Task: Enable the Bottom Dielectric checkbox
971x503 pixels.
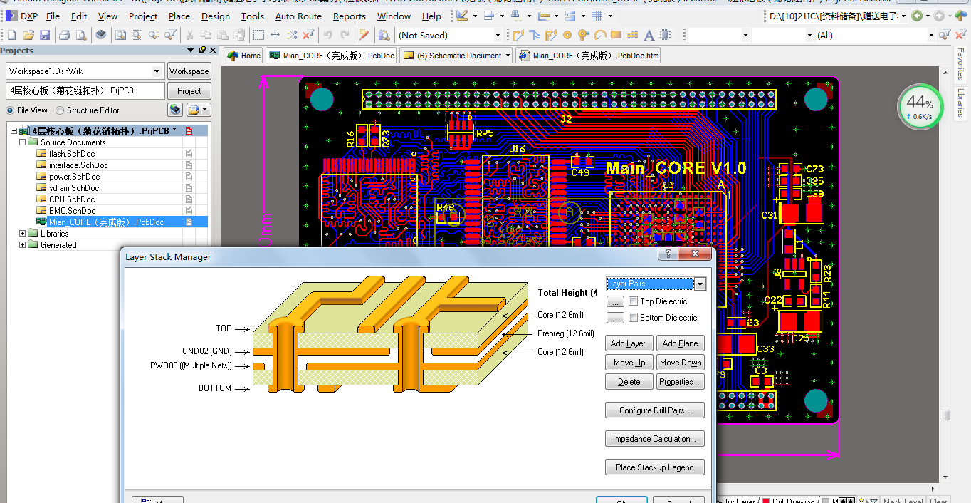Action: pyautogui.click(x=634, y=318)
